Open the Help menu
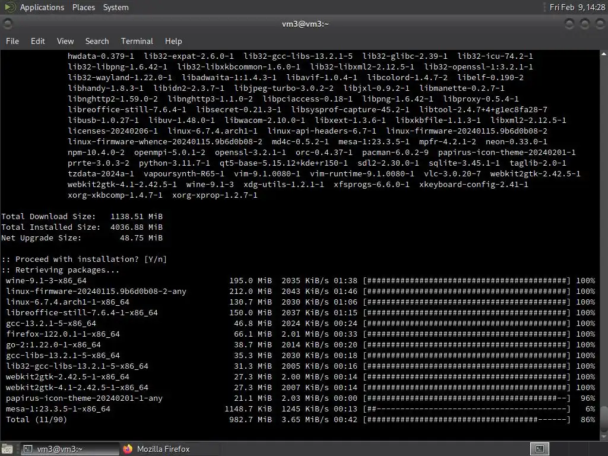Image resolution: width=608 pixels, height=456 pixels. coord(173,41)
